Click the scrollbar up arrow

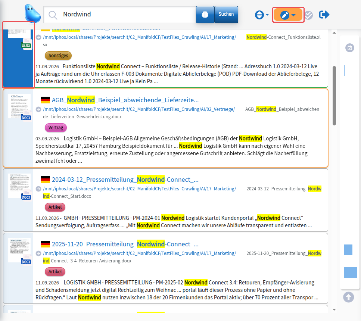tap(334, 33)
